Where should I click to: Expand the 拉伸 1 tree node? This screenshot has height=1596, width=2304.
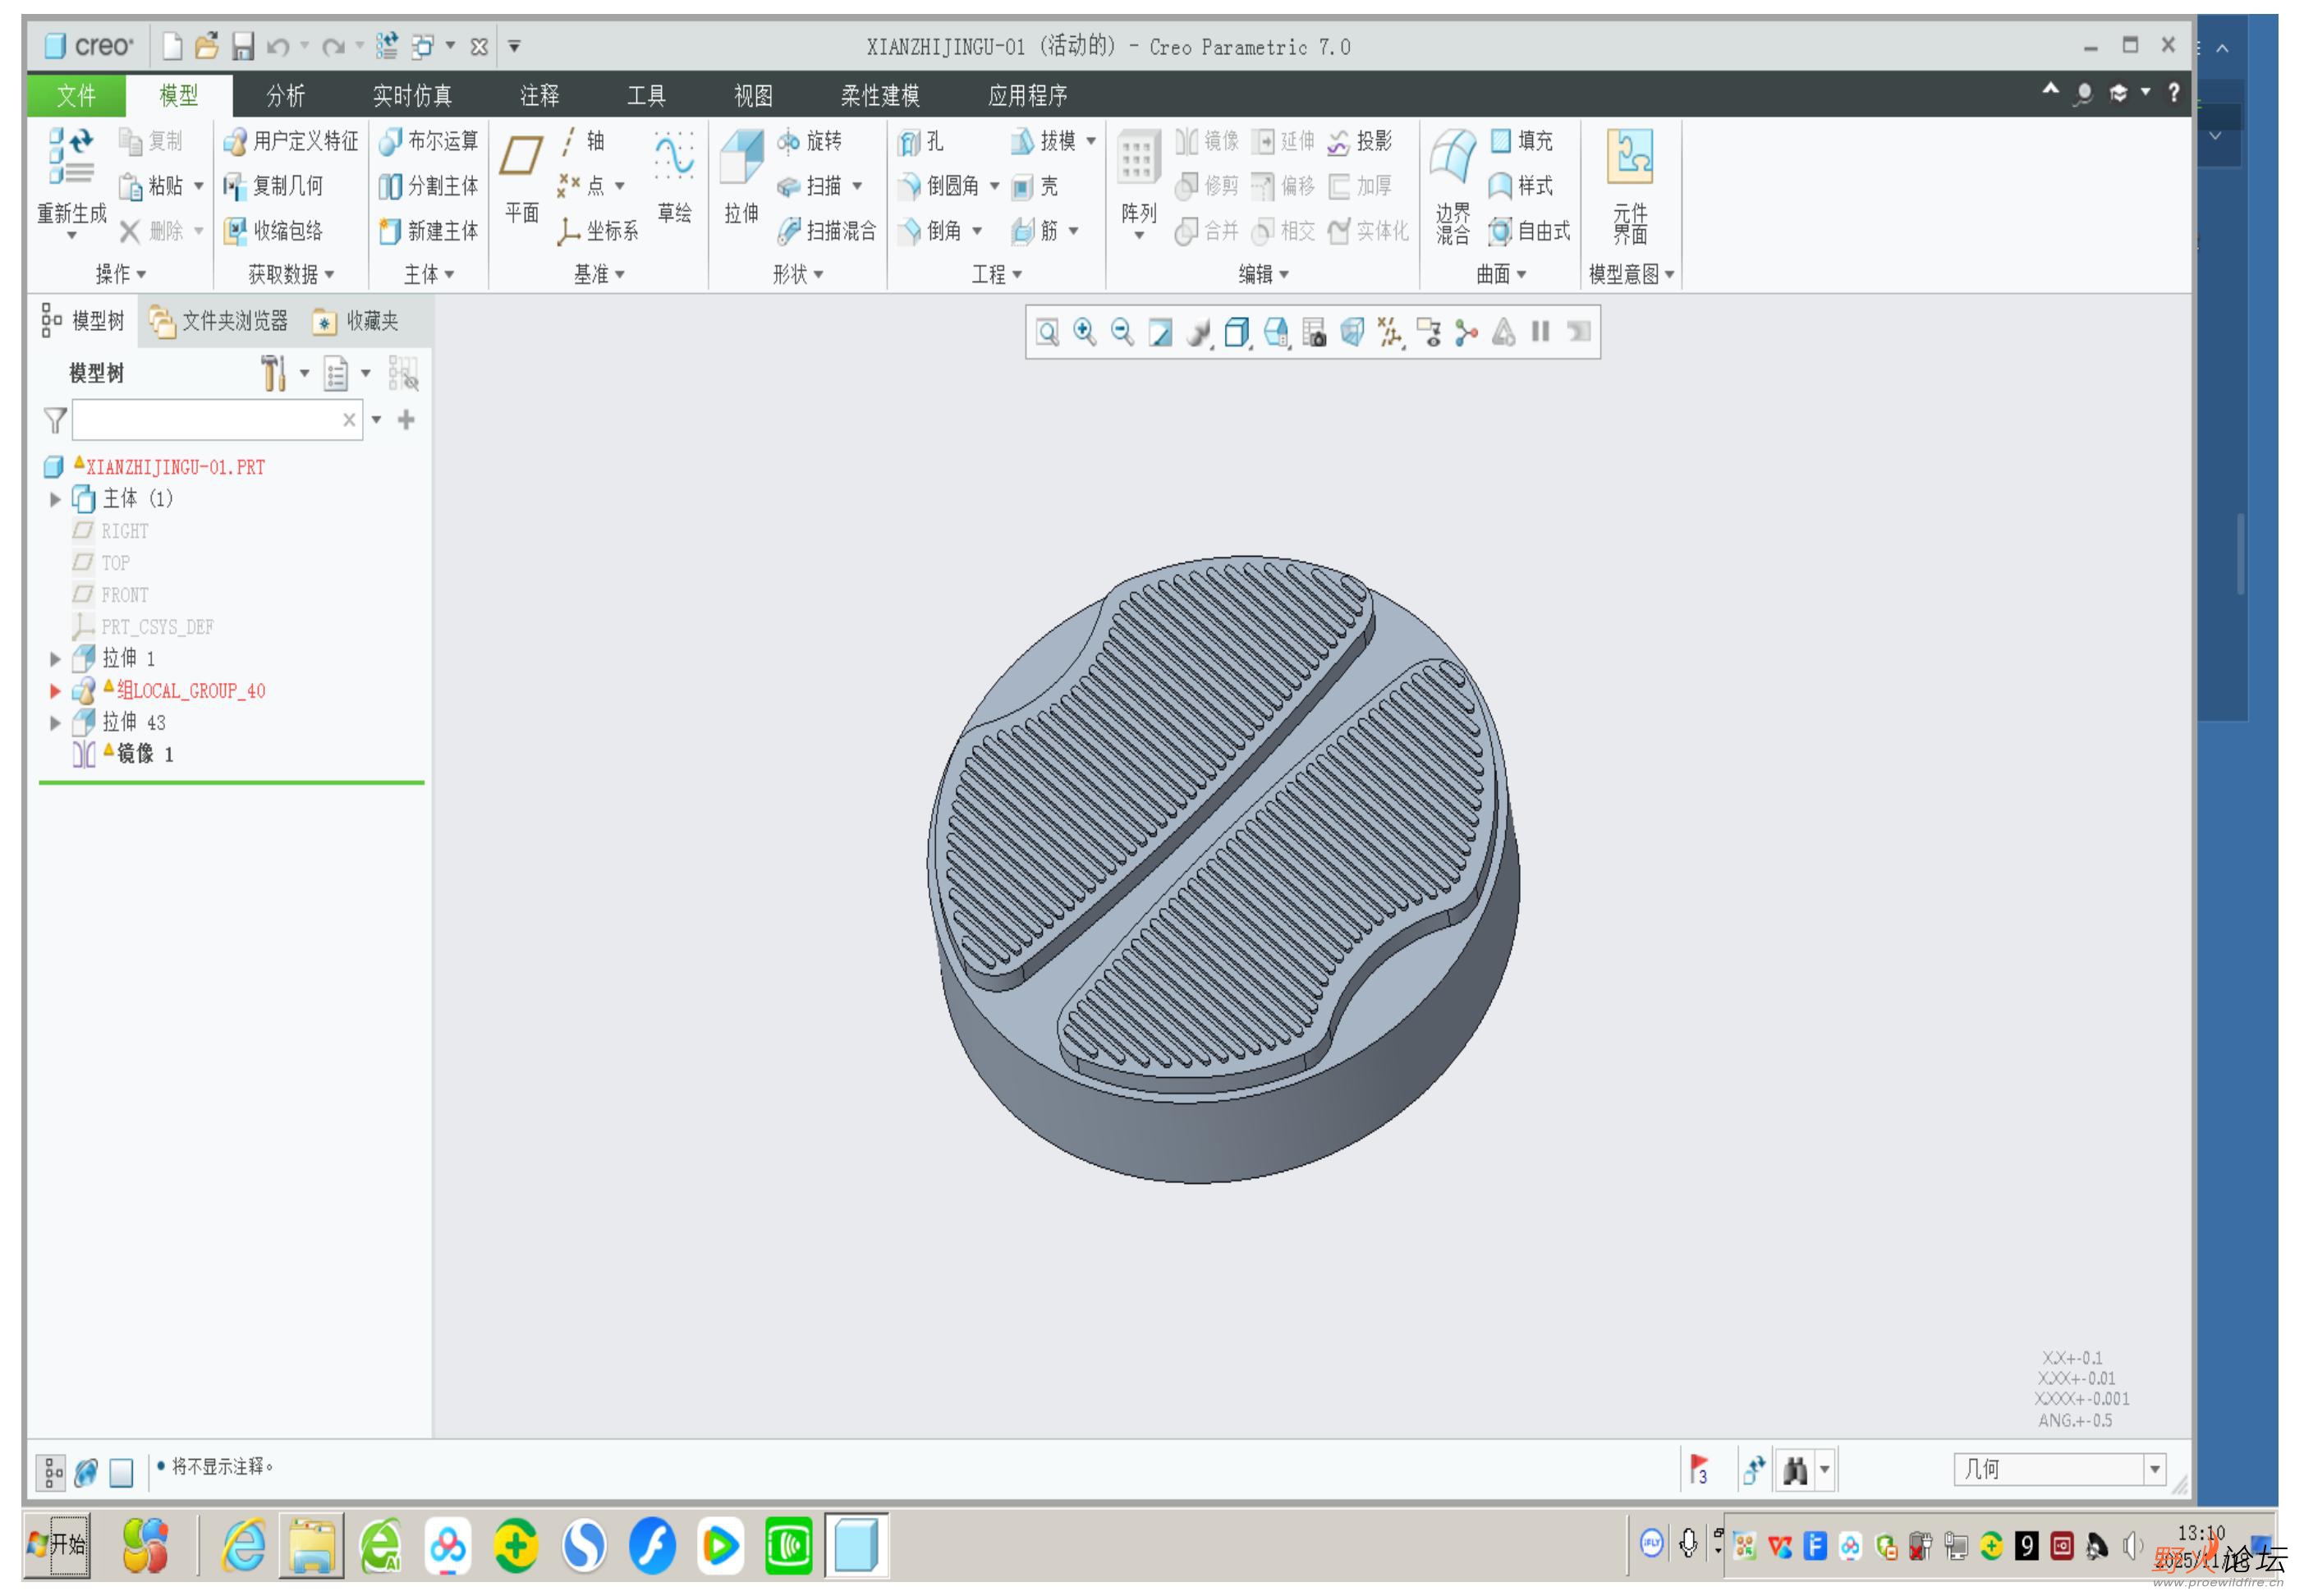(x=55, y=659)
